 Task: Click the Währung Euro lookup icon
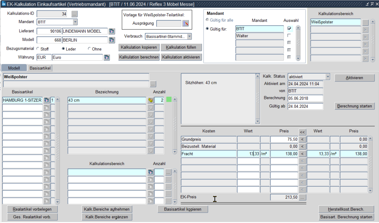click(x=107, y=57)
